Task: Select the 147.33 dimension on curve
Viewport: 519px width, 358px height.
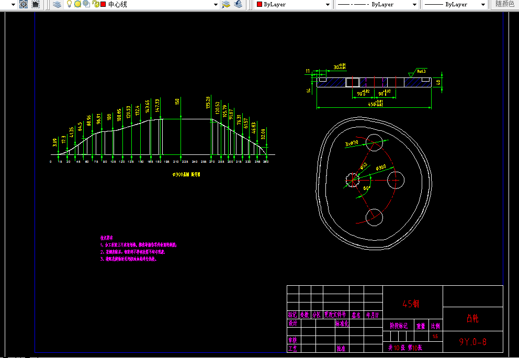Action: coord(157,105)
